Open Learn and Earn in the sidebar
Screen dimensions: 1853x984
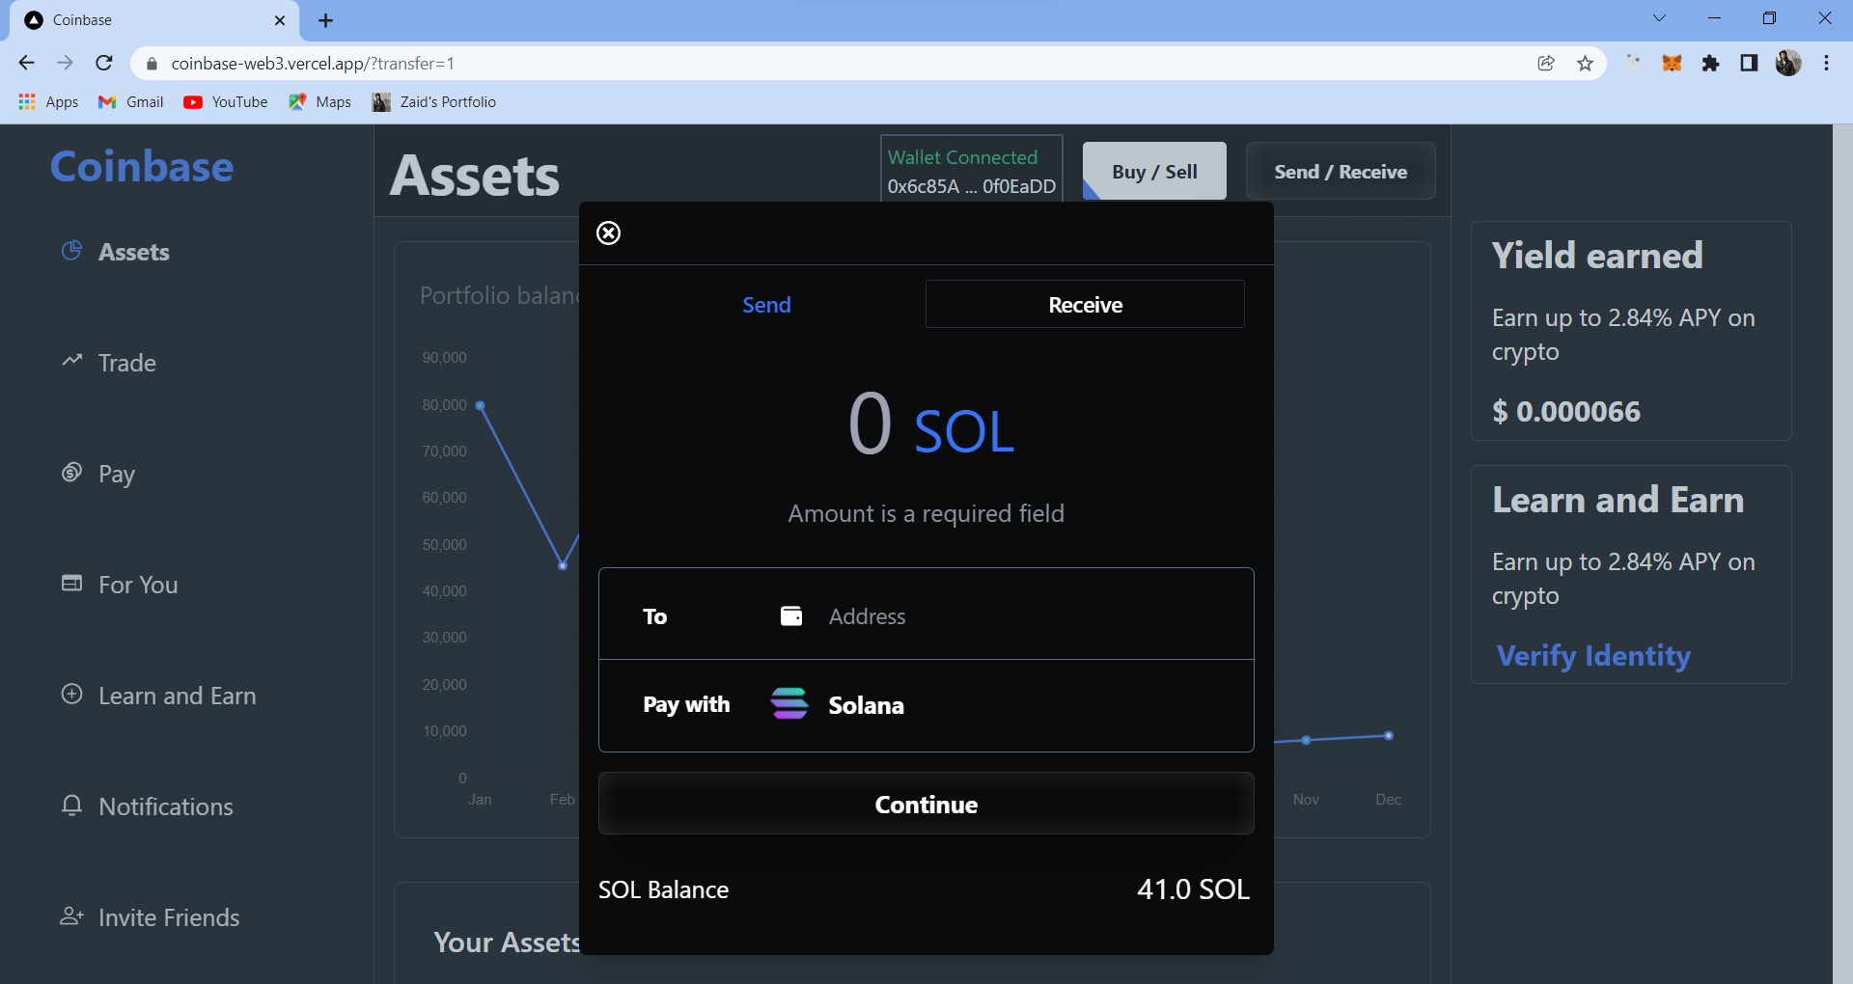(177, 696)
